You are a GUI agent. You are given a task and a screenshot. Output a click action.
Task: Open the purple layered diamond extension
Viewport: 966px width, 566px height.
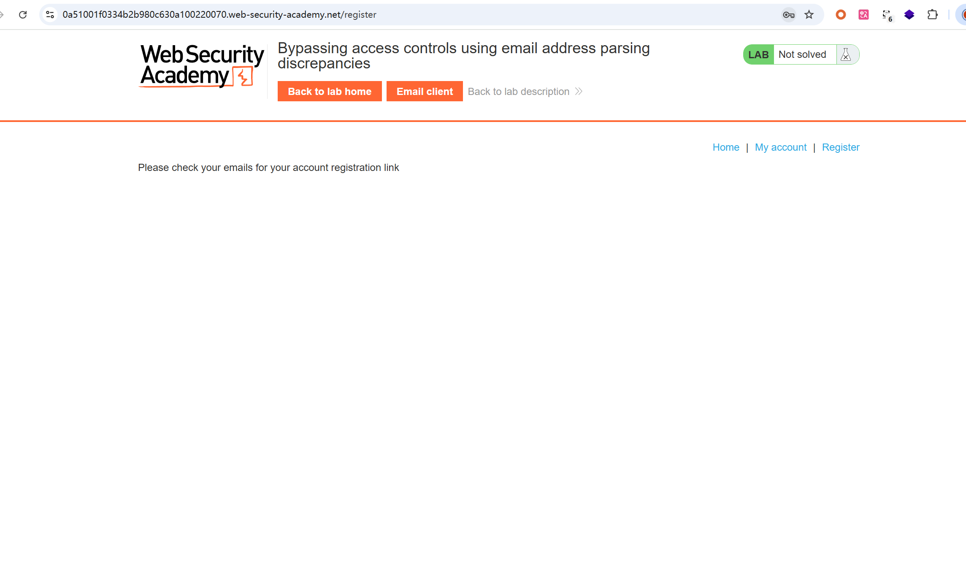(909, 15)
